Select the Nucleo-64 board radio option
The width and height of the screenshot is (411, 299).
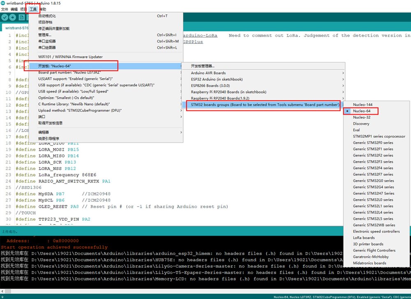[x=362, y=111]
